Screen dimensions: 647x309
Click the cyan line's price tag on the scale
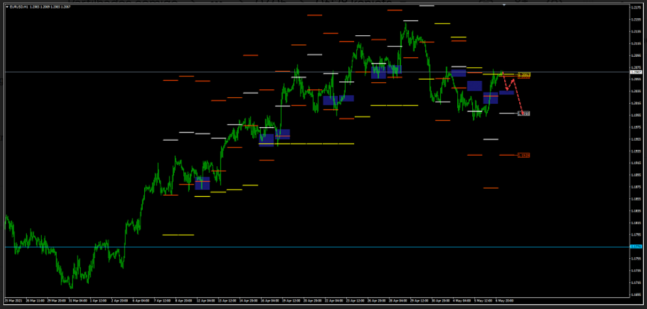[635, 246]
